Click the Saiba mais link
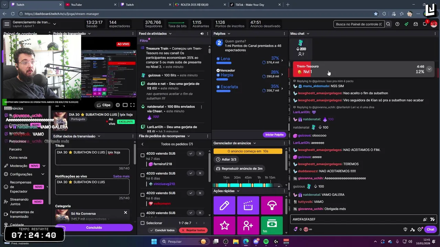This screenshot has width=440, height=247. click(121, 176)
